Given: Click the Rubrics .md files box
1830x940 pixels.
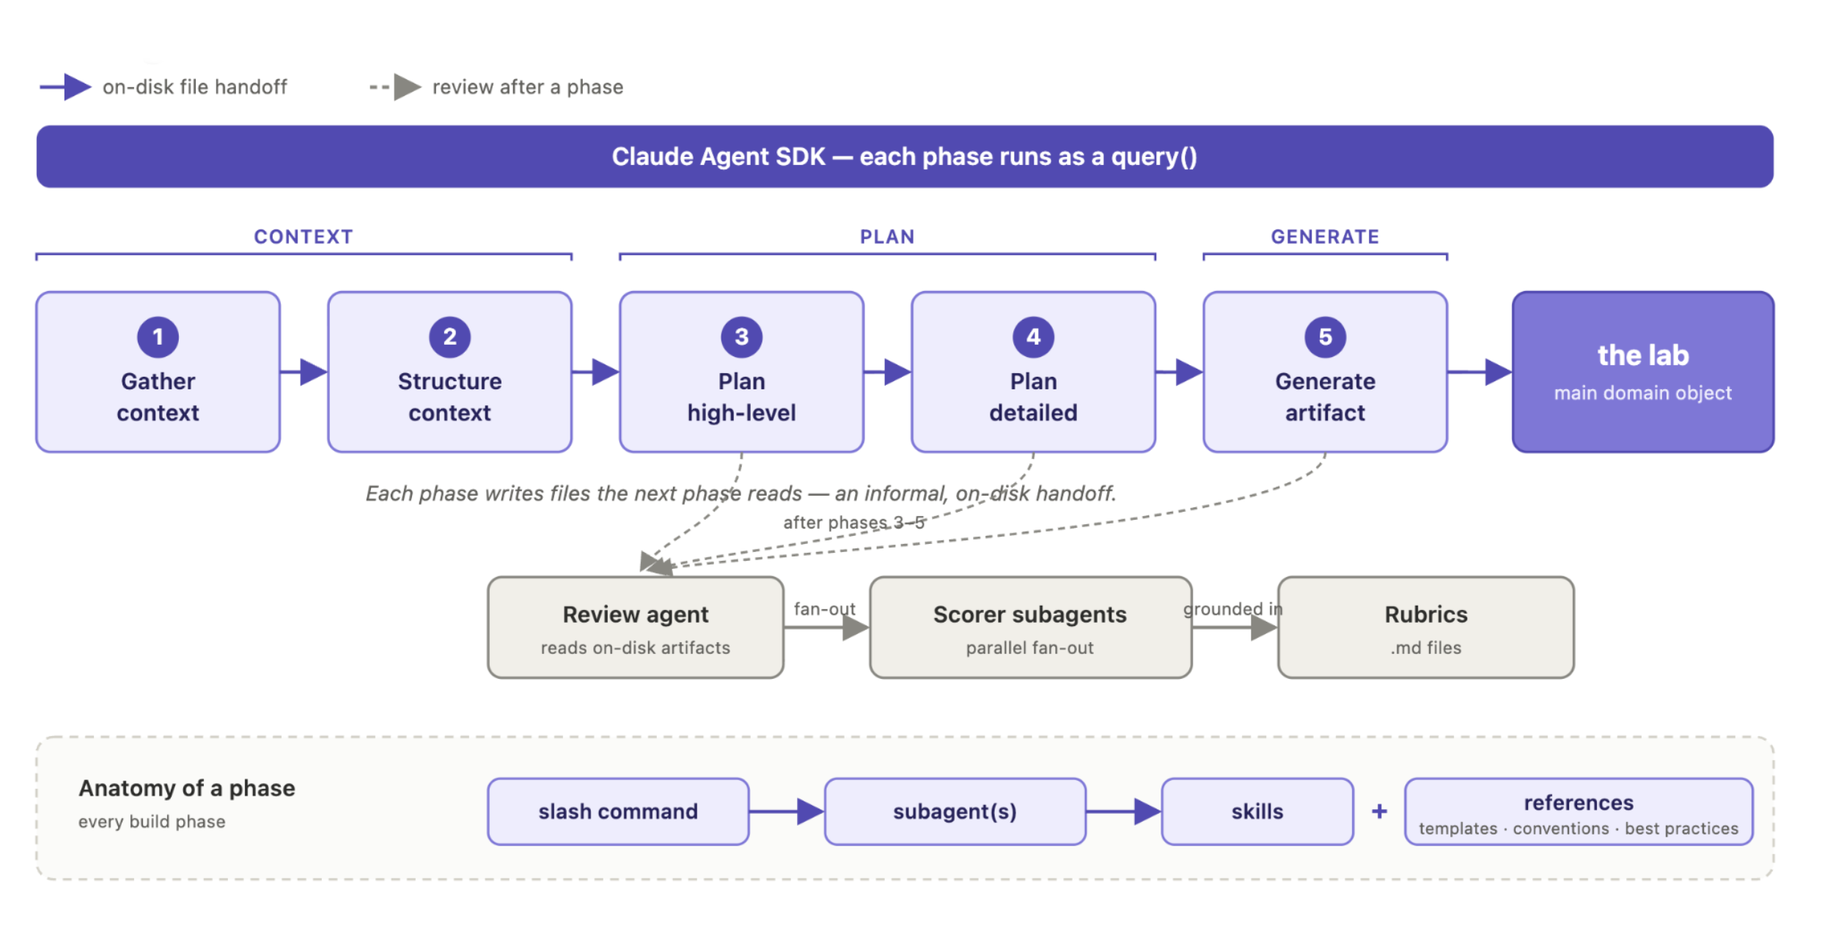Looking at the screenshot, I should tap(1426, 628).
